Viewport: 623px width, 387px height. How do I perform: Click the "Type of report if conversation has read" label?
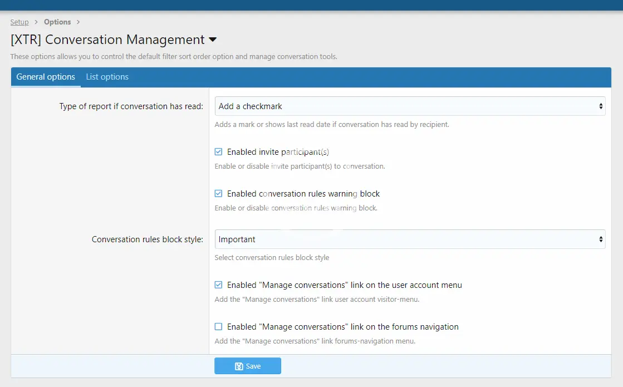point(131,106)
